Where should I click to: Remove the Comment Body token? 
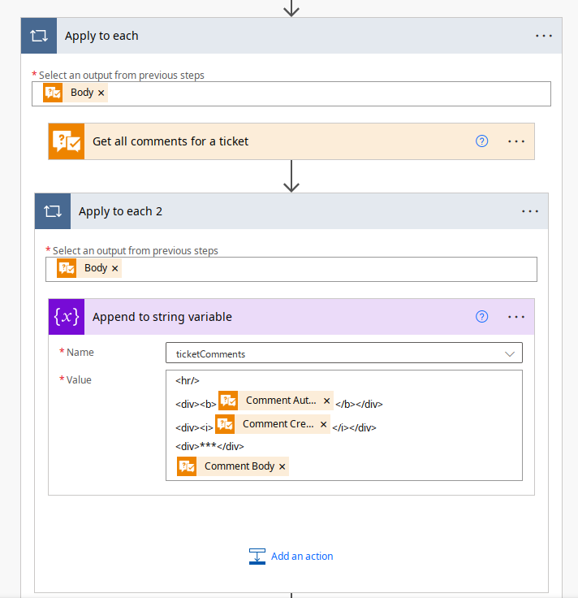(x=282, y=466)
